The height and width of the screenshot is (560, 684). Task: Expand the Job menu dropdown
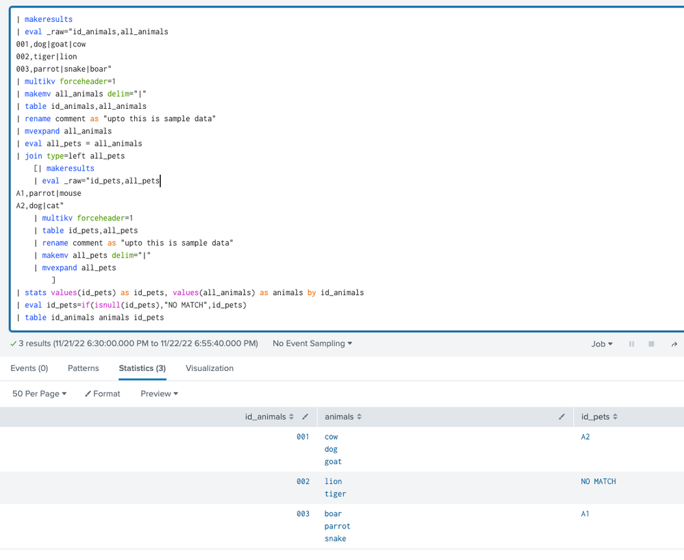[602, 344]
